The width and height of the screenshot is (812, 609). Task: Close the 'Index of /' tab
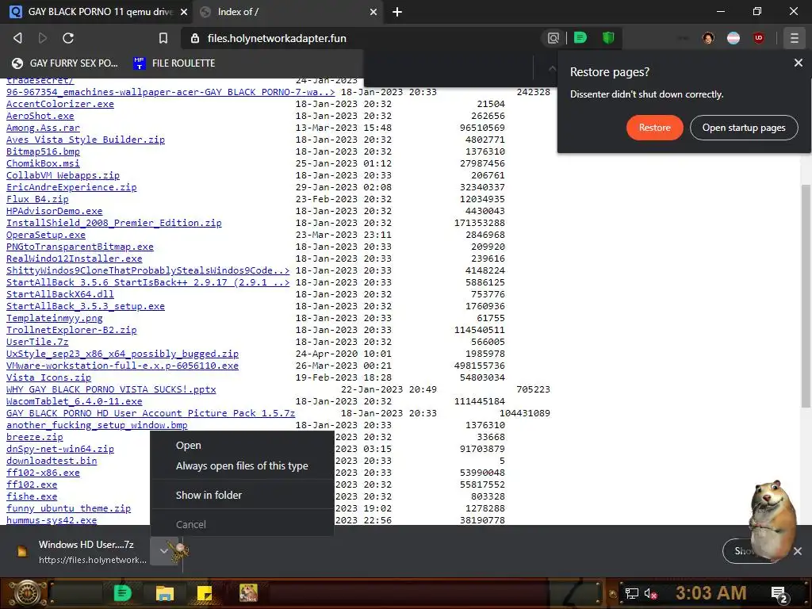[373, 11]
